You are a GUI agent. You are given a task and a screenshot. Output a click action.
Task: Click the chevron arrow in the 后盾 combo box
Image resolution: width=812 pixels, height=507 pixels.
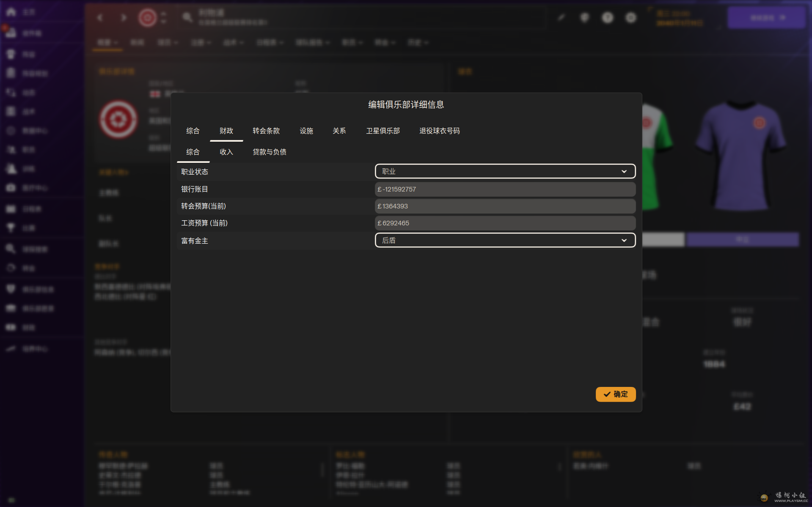[624, 240]
